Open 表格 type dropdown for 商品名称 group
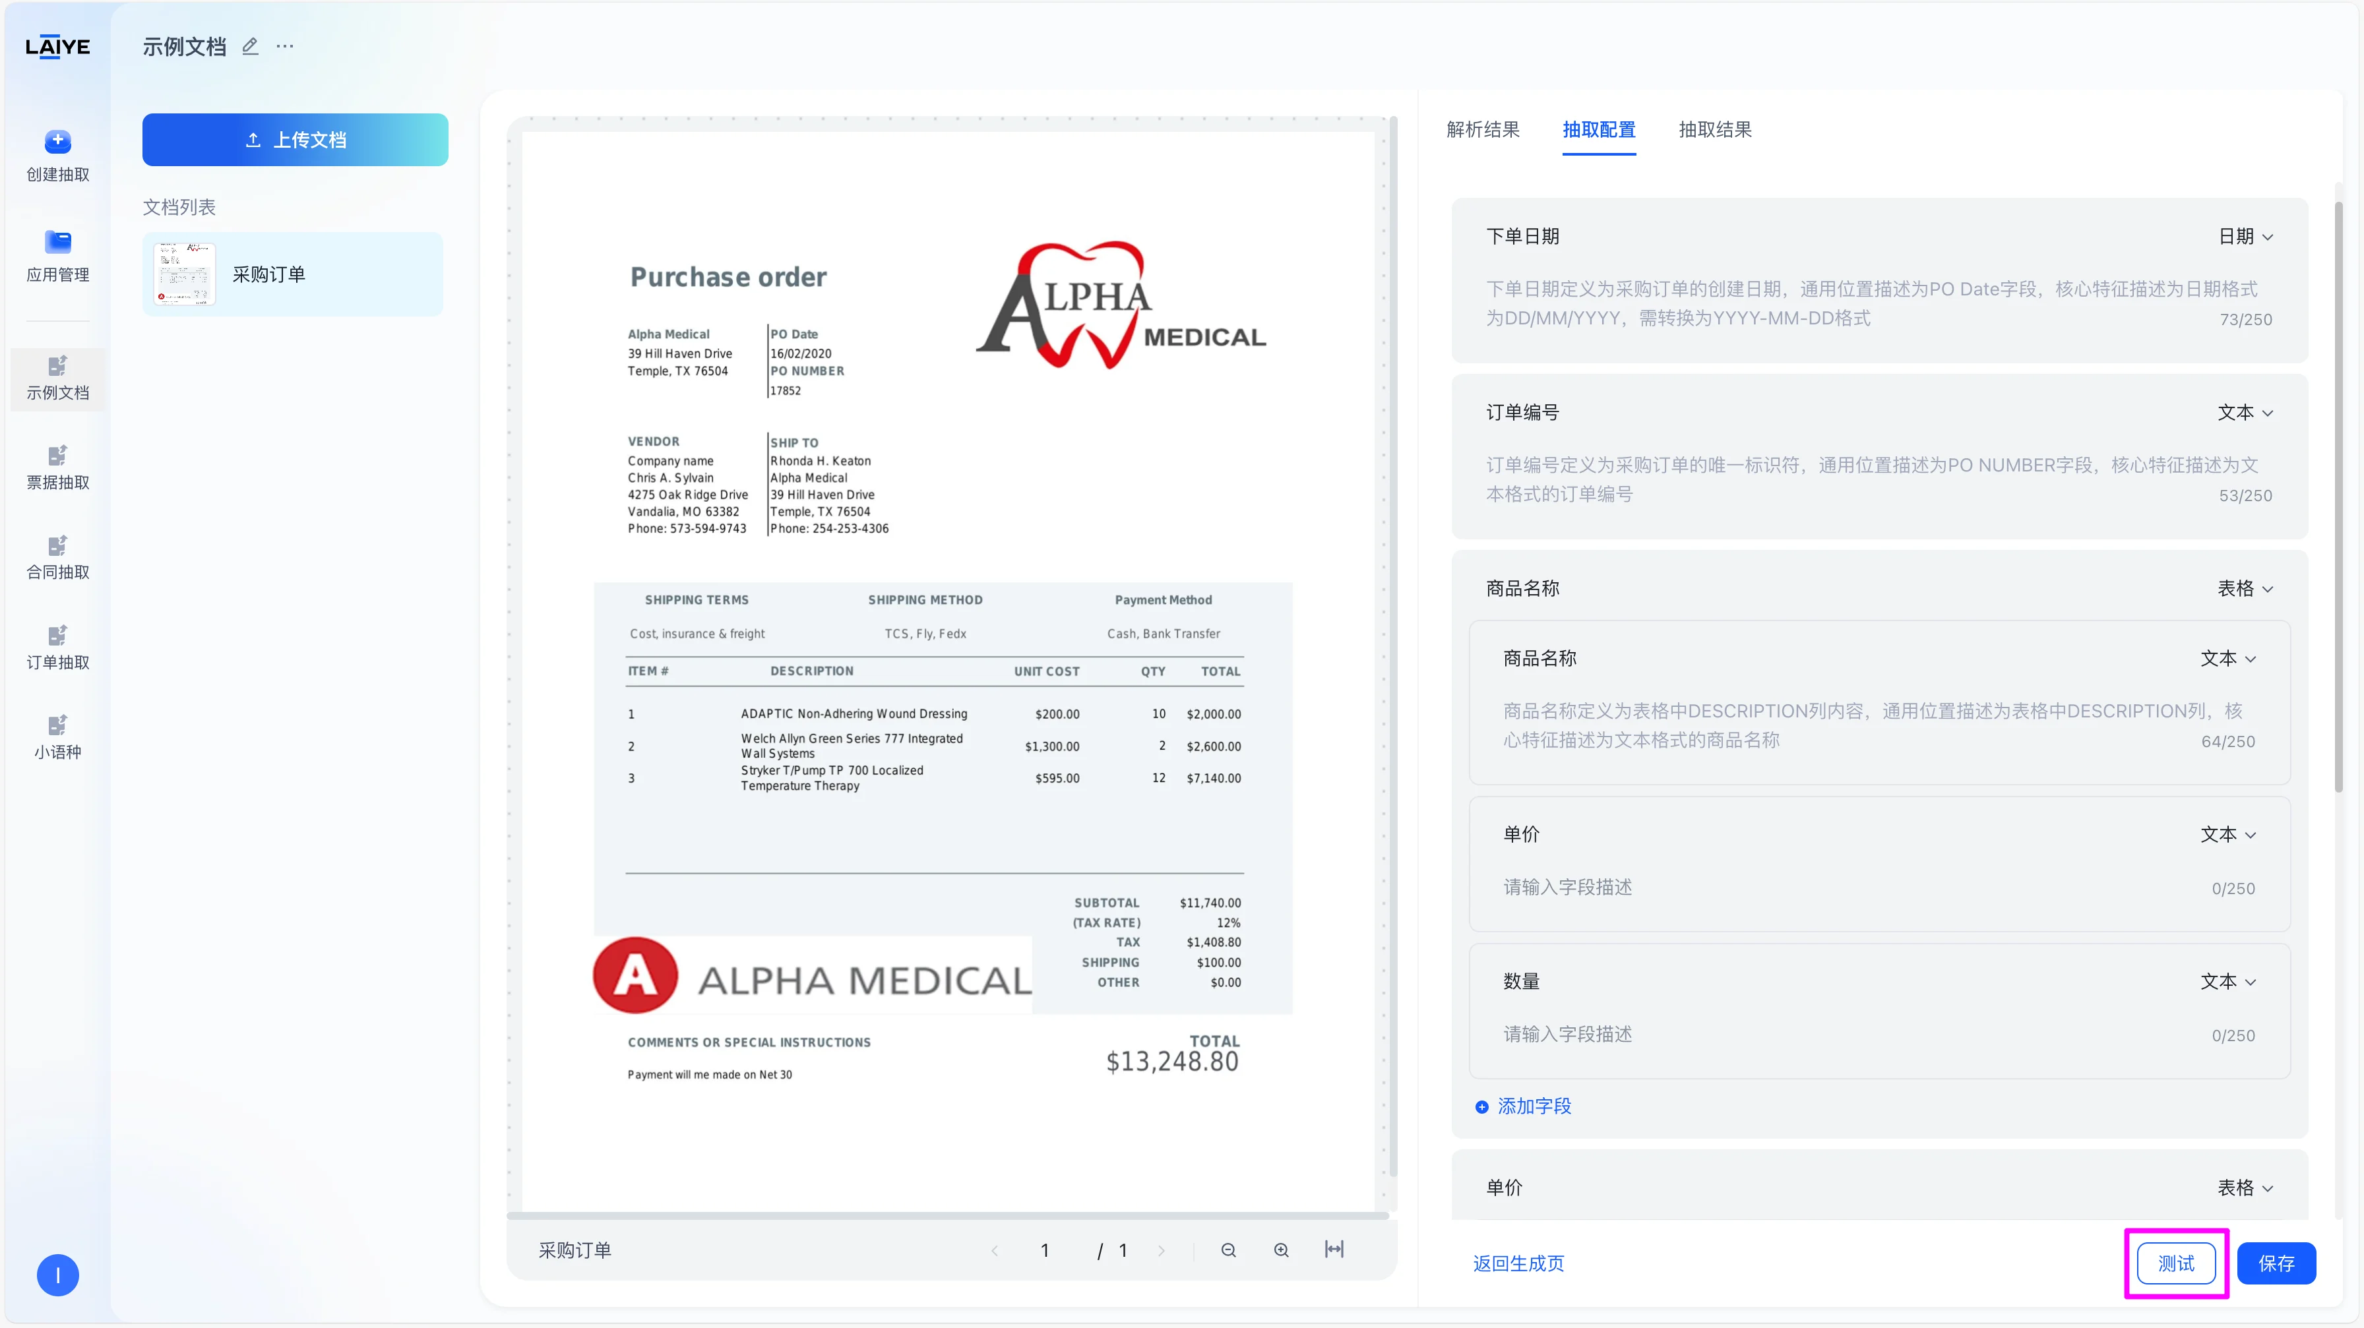The width and height of the screenshot is (2364, 1328). tap(2246, 589)
